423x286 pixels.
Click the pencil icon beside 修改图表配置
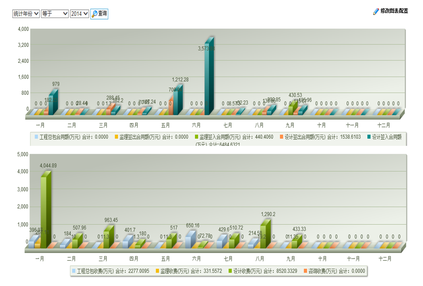pyautogui.click(x=376, y=11)
